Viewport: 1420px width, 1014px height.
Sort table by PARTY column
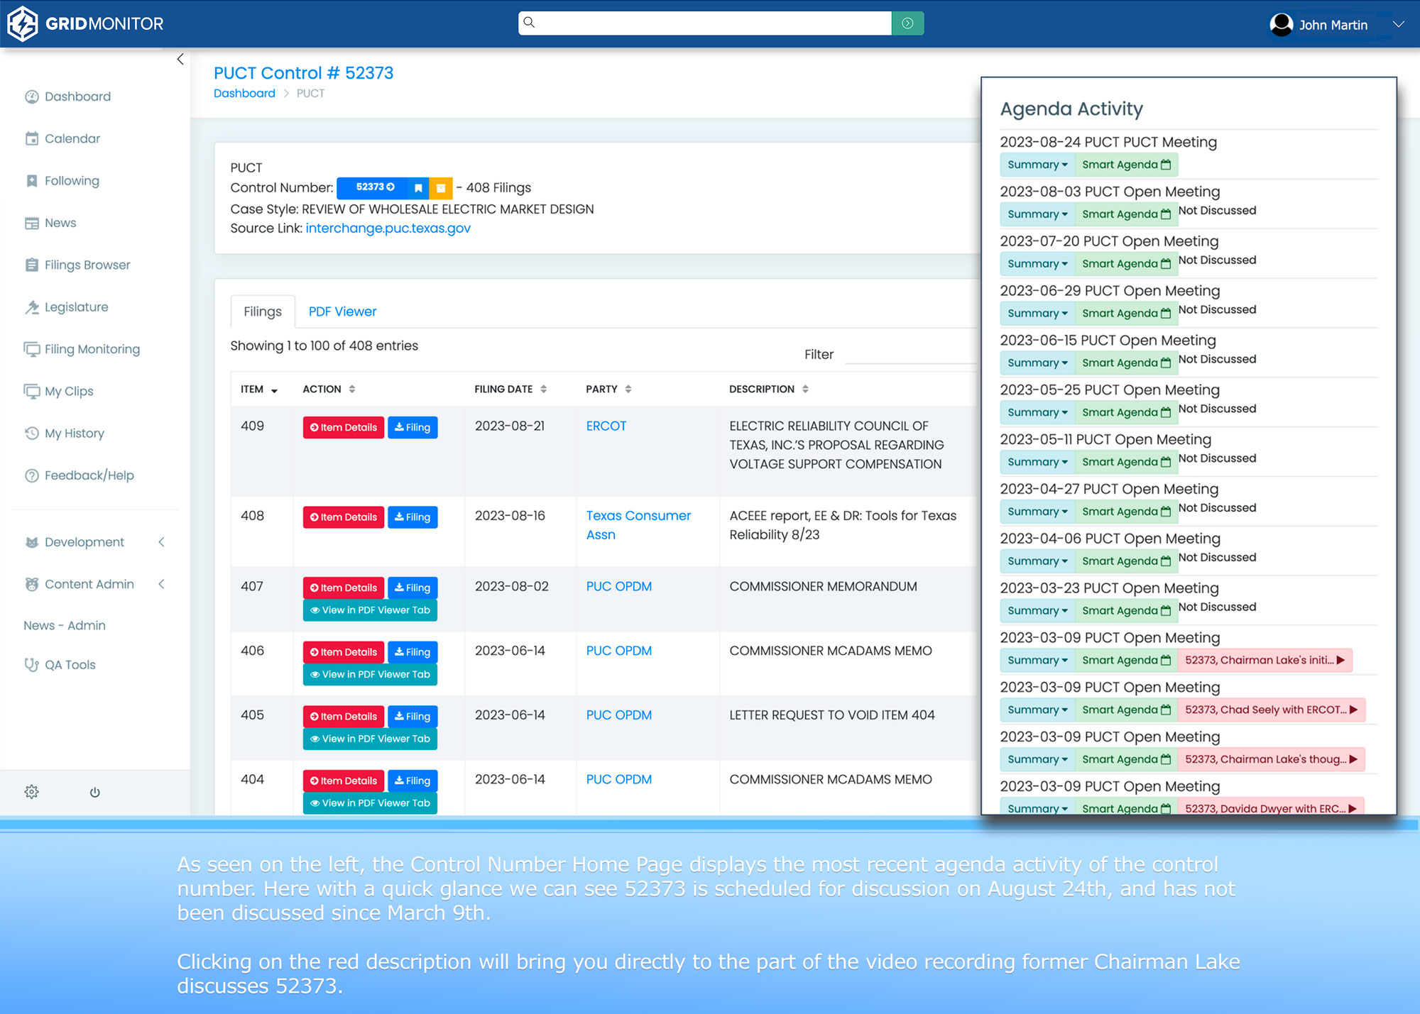(608, 389)
